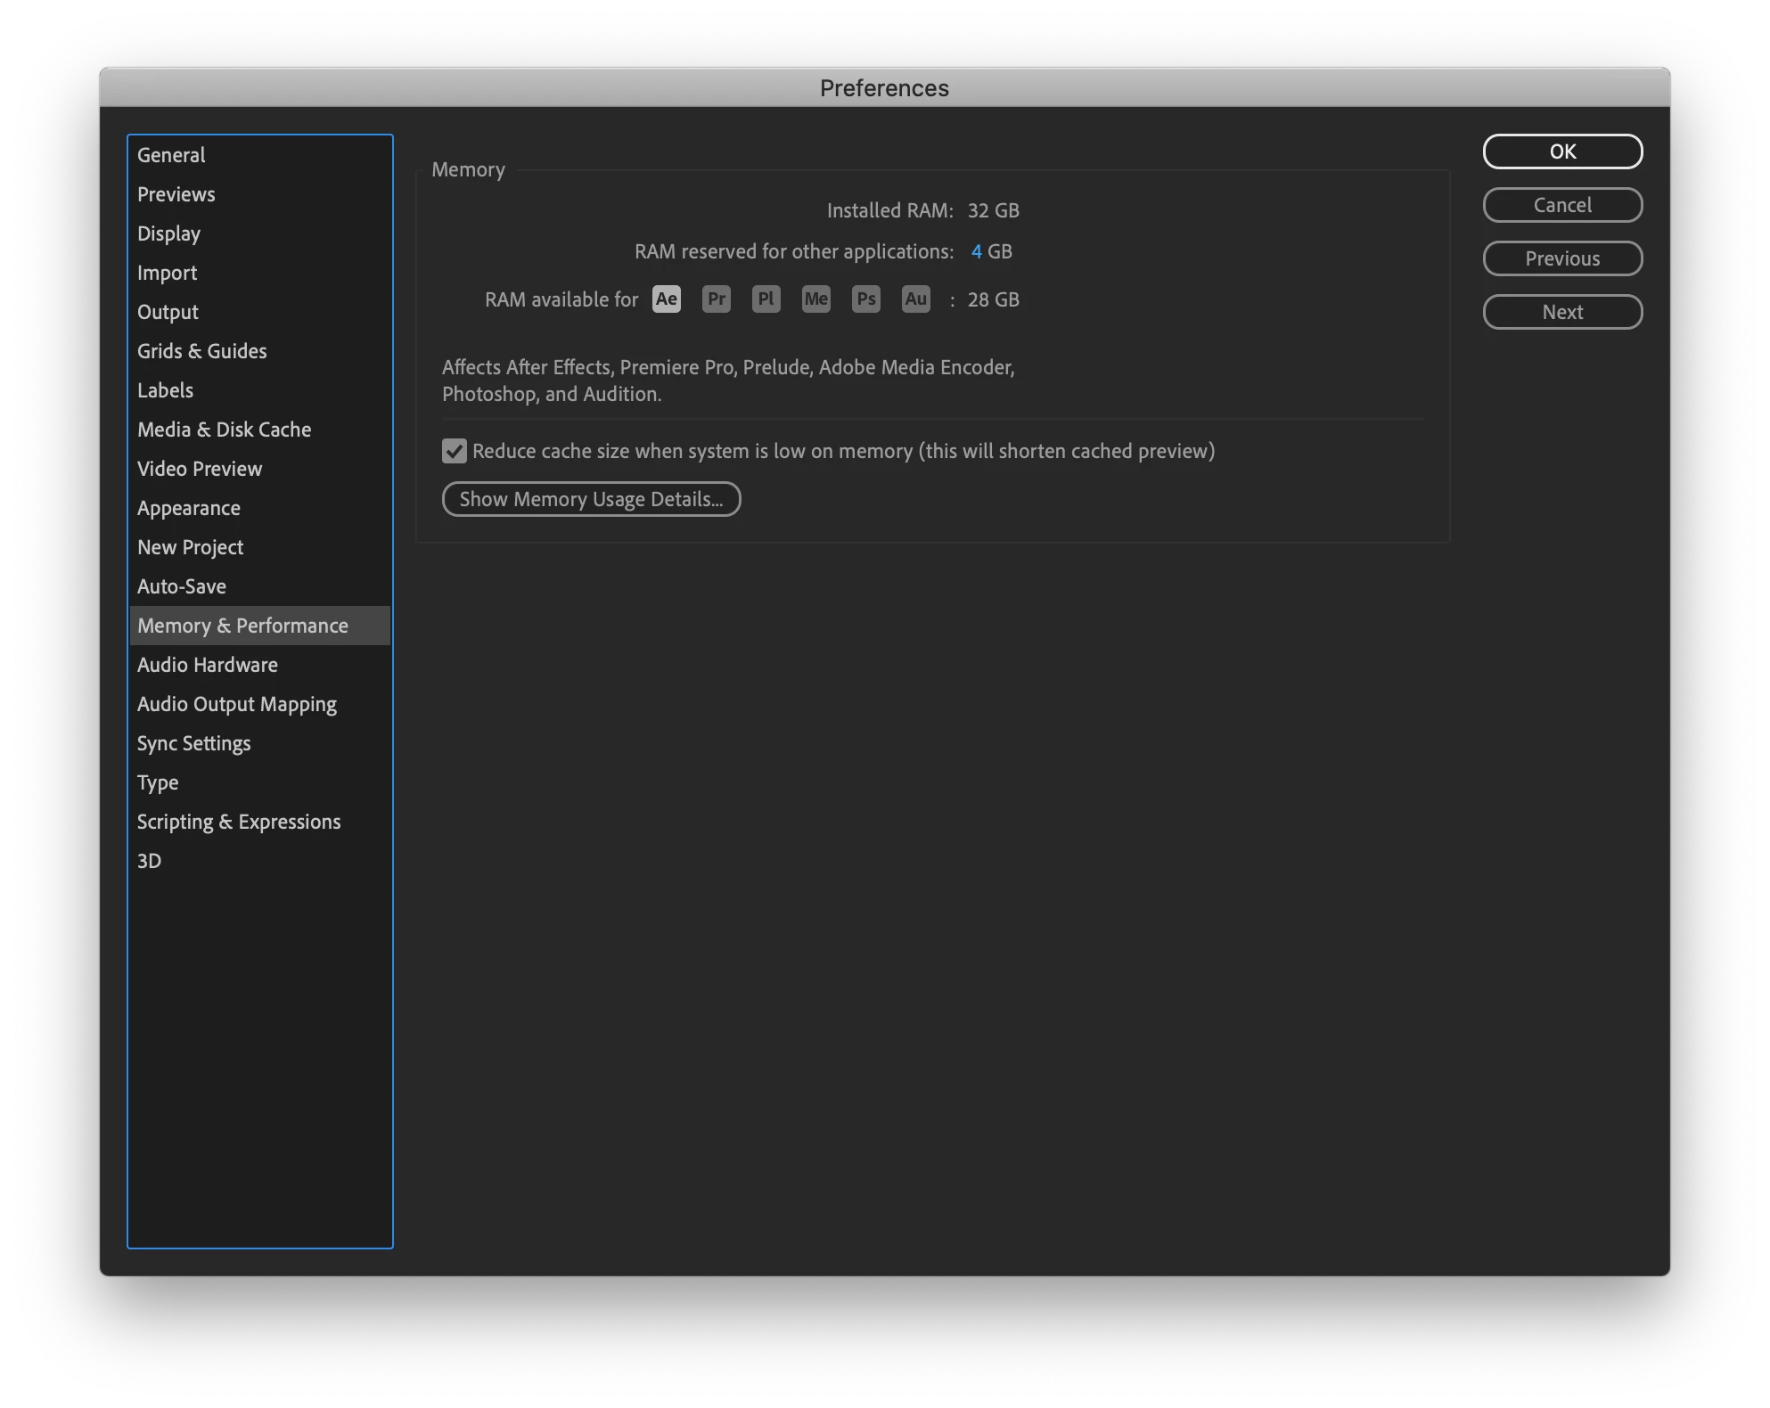This screenshot has width=1770, height=1408.
Task: Switch to Audio Hardware preferences
Action: pos(207,665)
